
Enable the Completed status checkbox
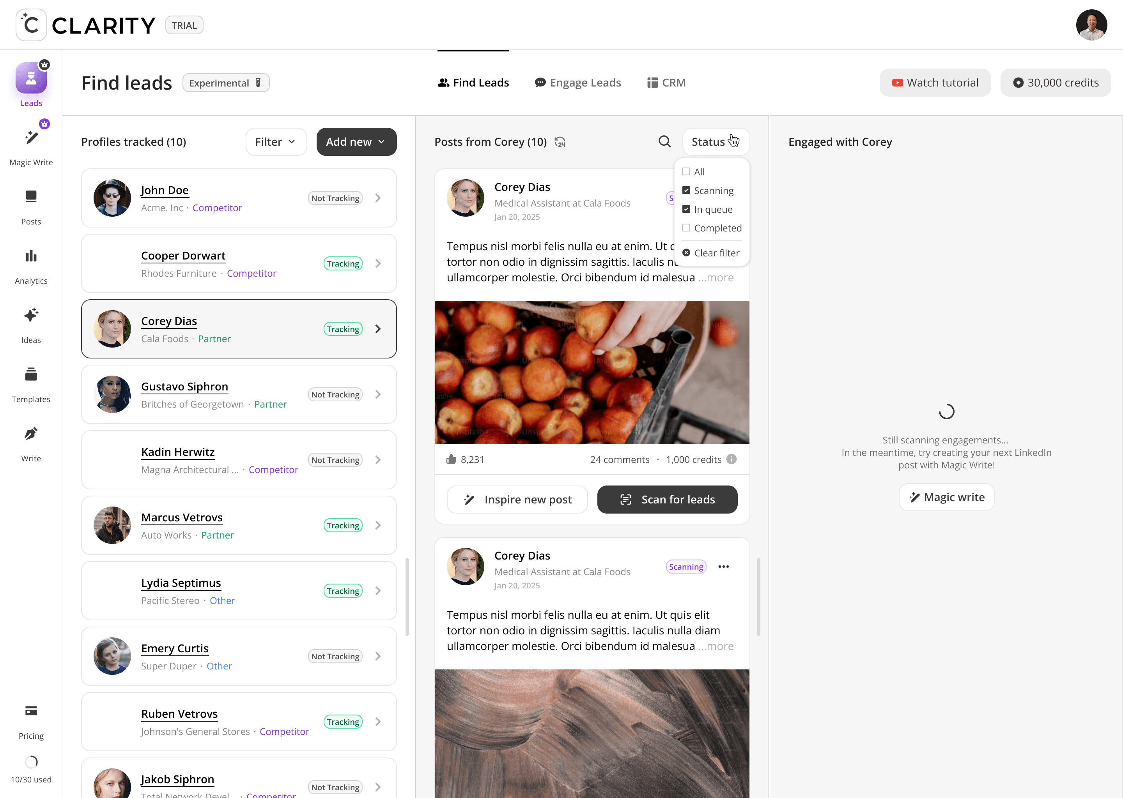tap(686, 228)
